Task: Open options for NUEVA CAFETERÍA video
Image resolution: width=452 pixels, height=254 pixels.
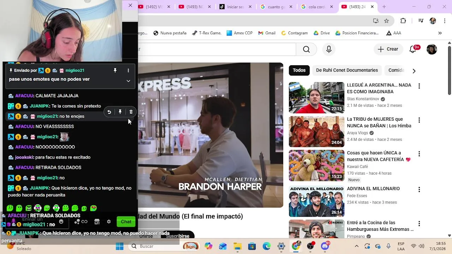Action: 419,154
